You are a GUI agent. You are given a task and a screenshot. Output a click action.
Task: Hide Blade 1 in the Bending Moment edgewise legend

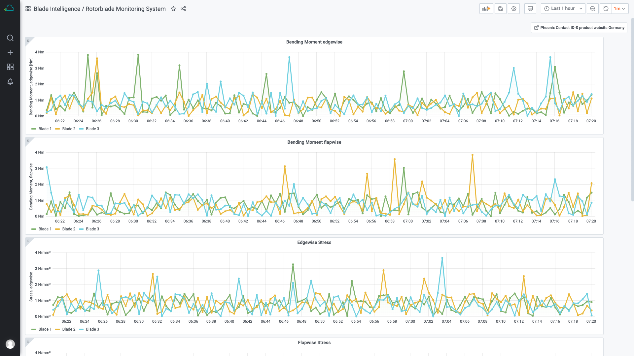click(45, 129)
